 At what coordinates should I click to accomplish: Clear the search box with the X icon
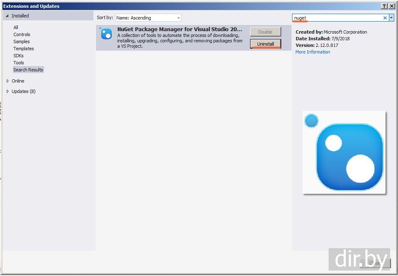point(385,18)
